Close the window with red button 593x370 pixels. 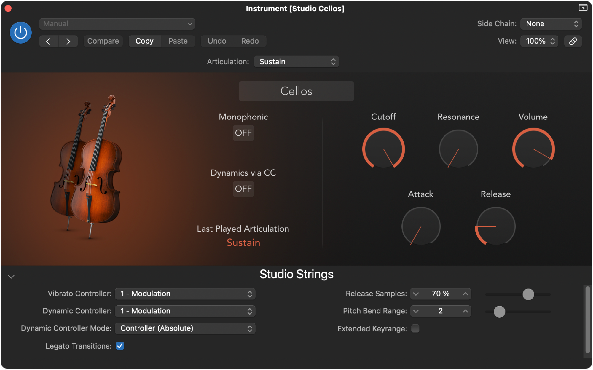coord(8,8)
